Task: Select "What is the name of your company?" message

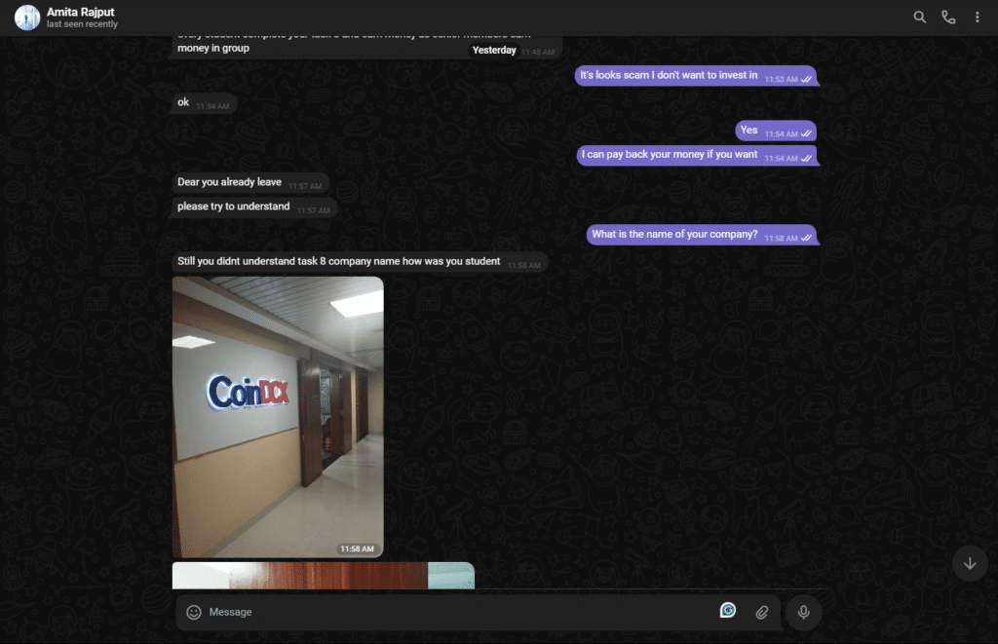Action: click(x=702, y=235)
